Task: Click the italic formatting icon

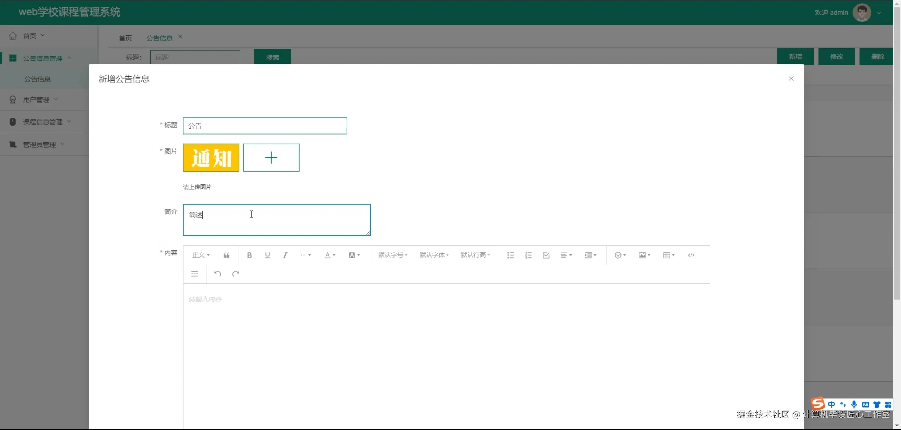Action: [285, 255]
